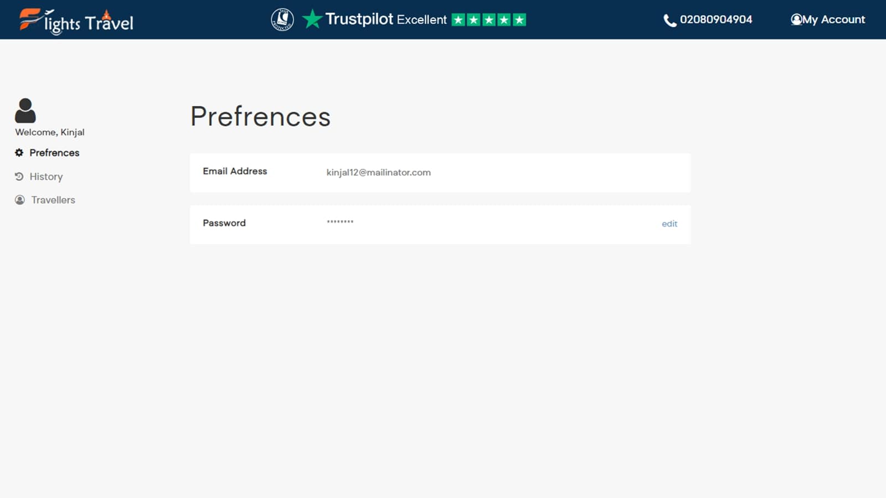The height and width of the screenshot is (498, 886).
Task: Open the Prefrences sidebar item
Action: (54, 153)
